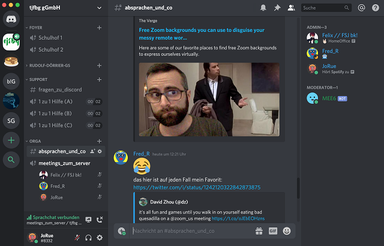The image size is (384, 246).
Task: Collapse the ORGA category
Action: pos(34,141)
